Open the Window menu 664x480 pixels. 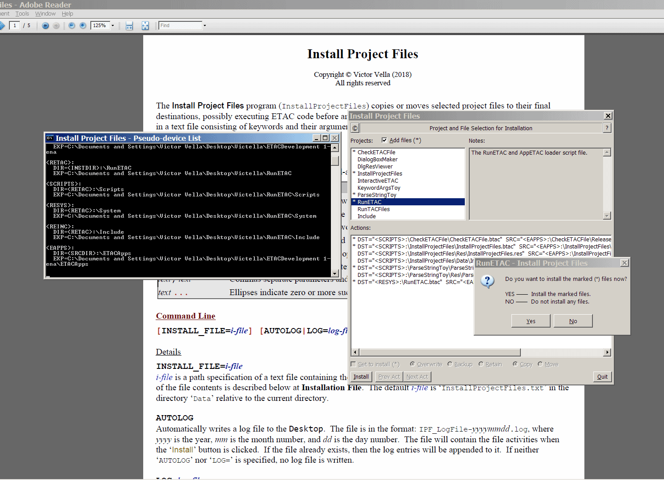pyautogui.click(x=45, y=14)
